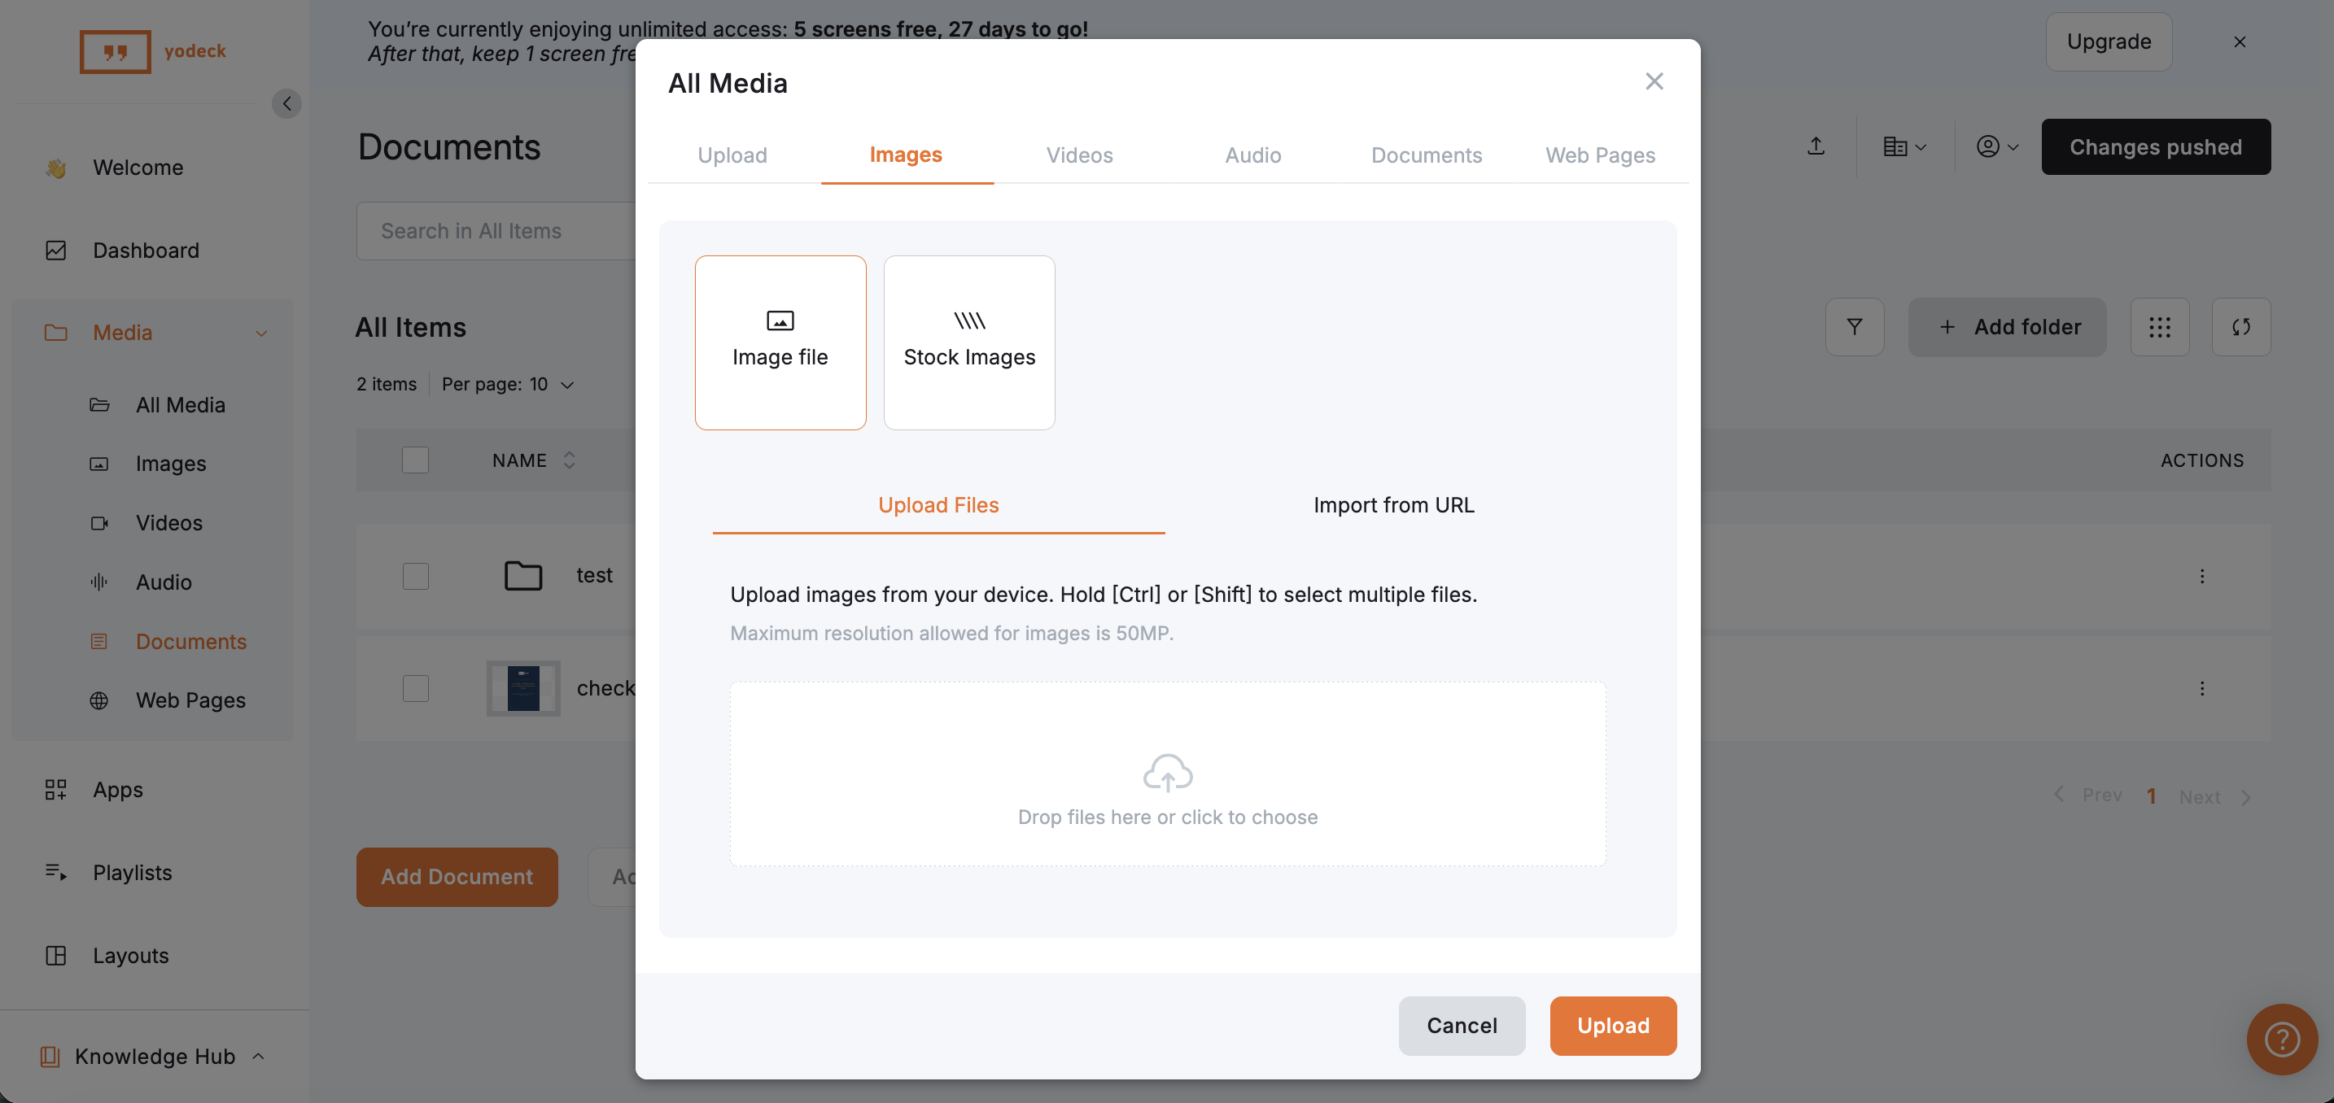Viewport: 2334px width, 1103px height.
Task: Open actions menu for test folder
Action: 2201,576
